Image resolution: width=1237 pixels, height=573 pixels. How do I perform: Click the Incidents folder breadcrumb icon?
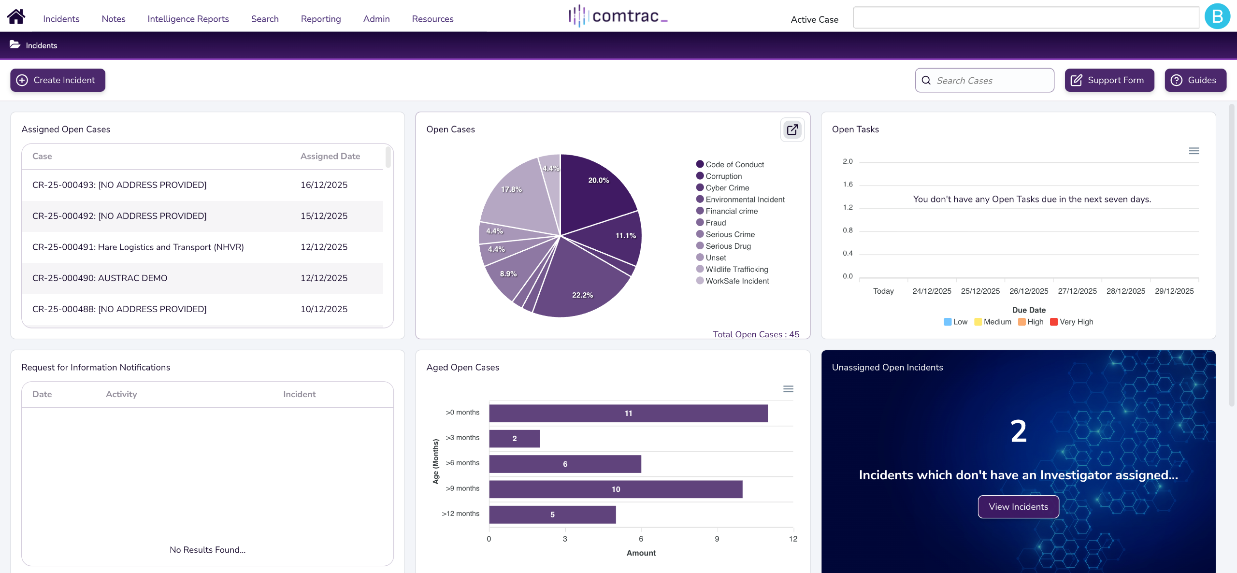tap(15, 45)
